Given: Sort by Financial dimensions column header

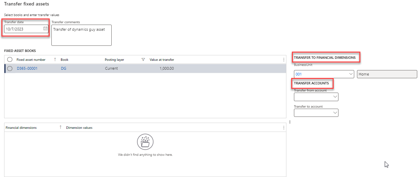Looking at the screenshot, I should click(x=21, y=127).
